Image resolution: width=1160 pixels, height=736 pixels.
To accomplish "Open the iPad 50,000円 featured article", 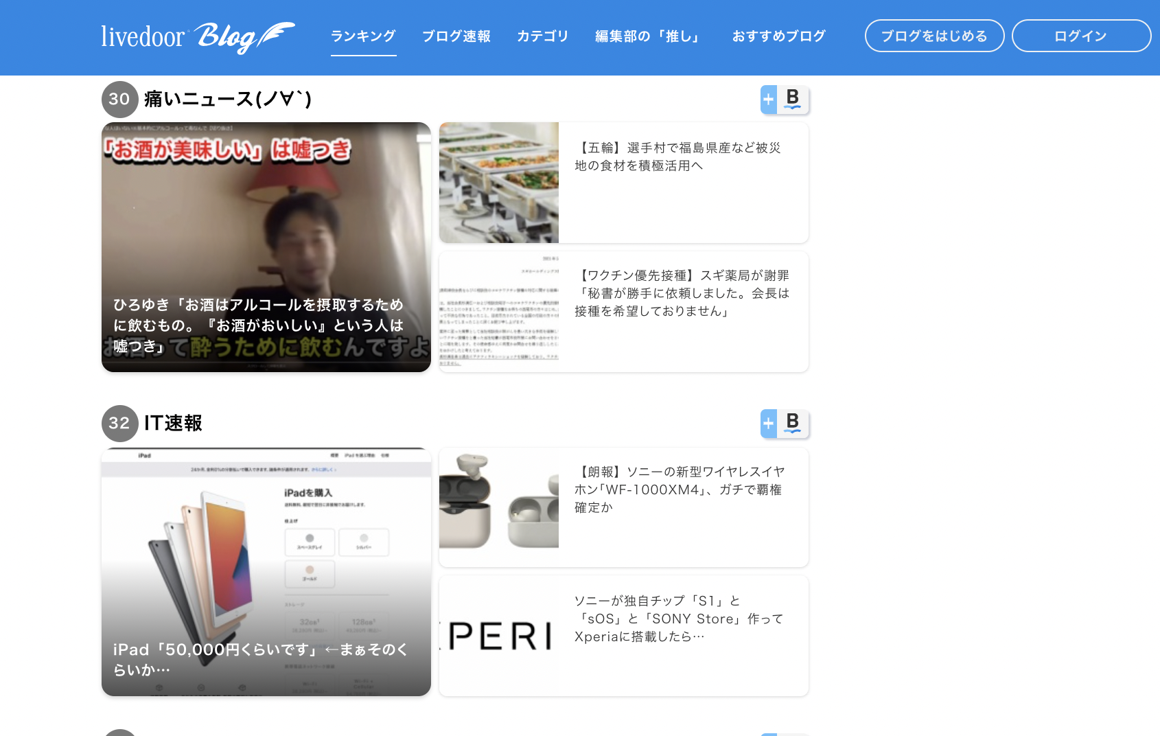I will 266,572.
